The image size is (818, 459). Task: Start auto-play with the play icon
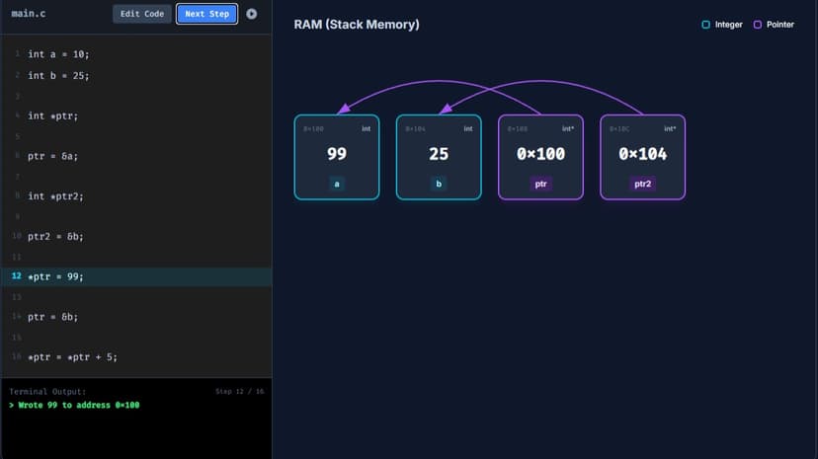(252, 14)
